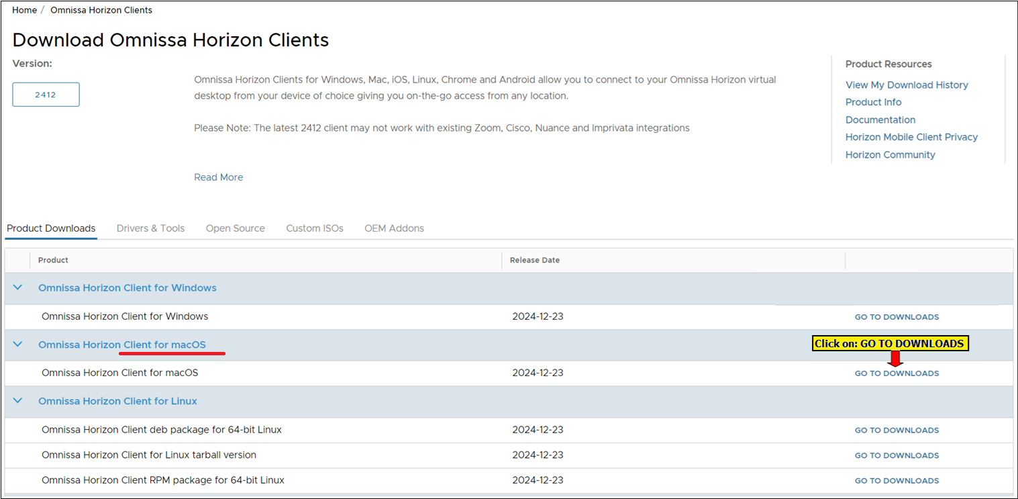This screenshot has height=499, width=1018.
Task: Click the Release Date column header
Action: (x=535, y=260)
